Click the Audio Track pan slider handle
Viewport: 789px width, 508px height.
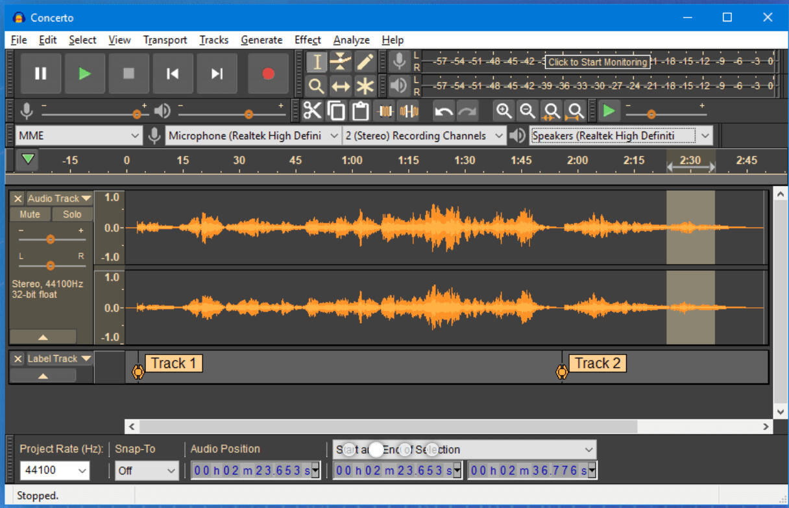(x=50, y=265)
